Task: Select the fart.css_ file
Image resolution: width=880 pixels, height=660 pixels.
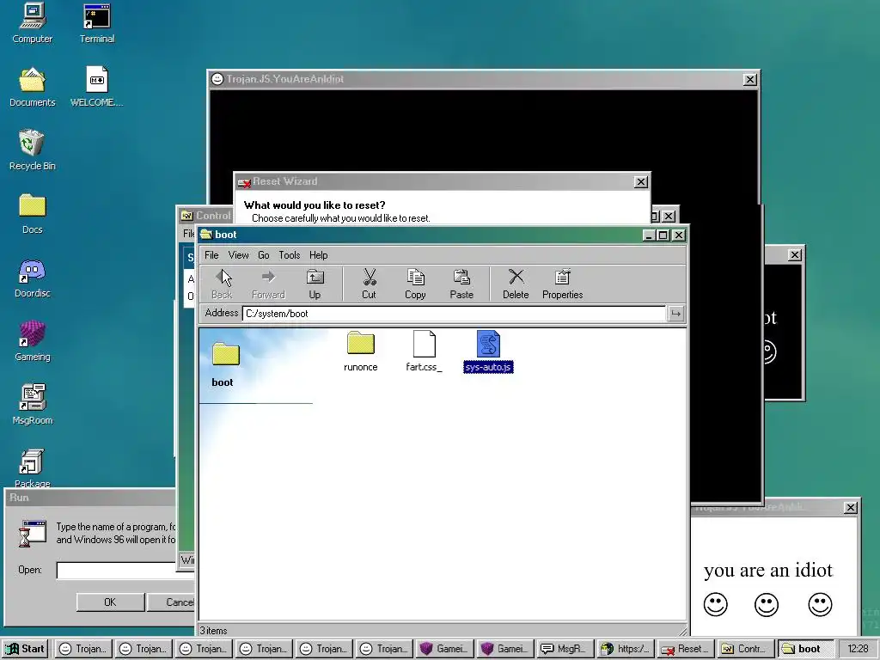Action: (424, 351)
